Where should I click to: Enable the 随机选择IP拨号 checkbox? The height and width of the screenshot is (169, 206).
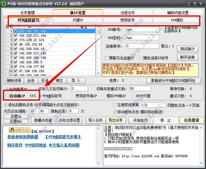click(x=141, y=58)
